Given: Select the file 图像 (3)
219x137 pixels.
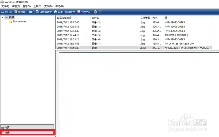Looking at the screenshot, I should click(96, 27).
